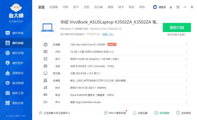Click the 再跑一次 link

[108, 34]
